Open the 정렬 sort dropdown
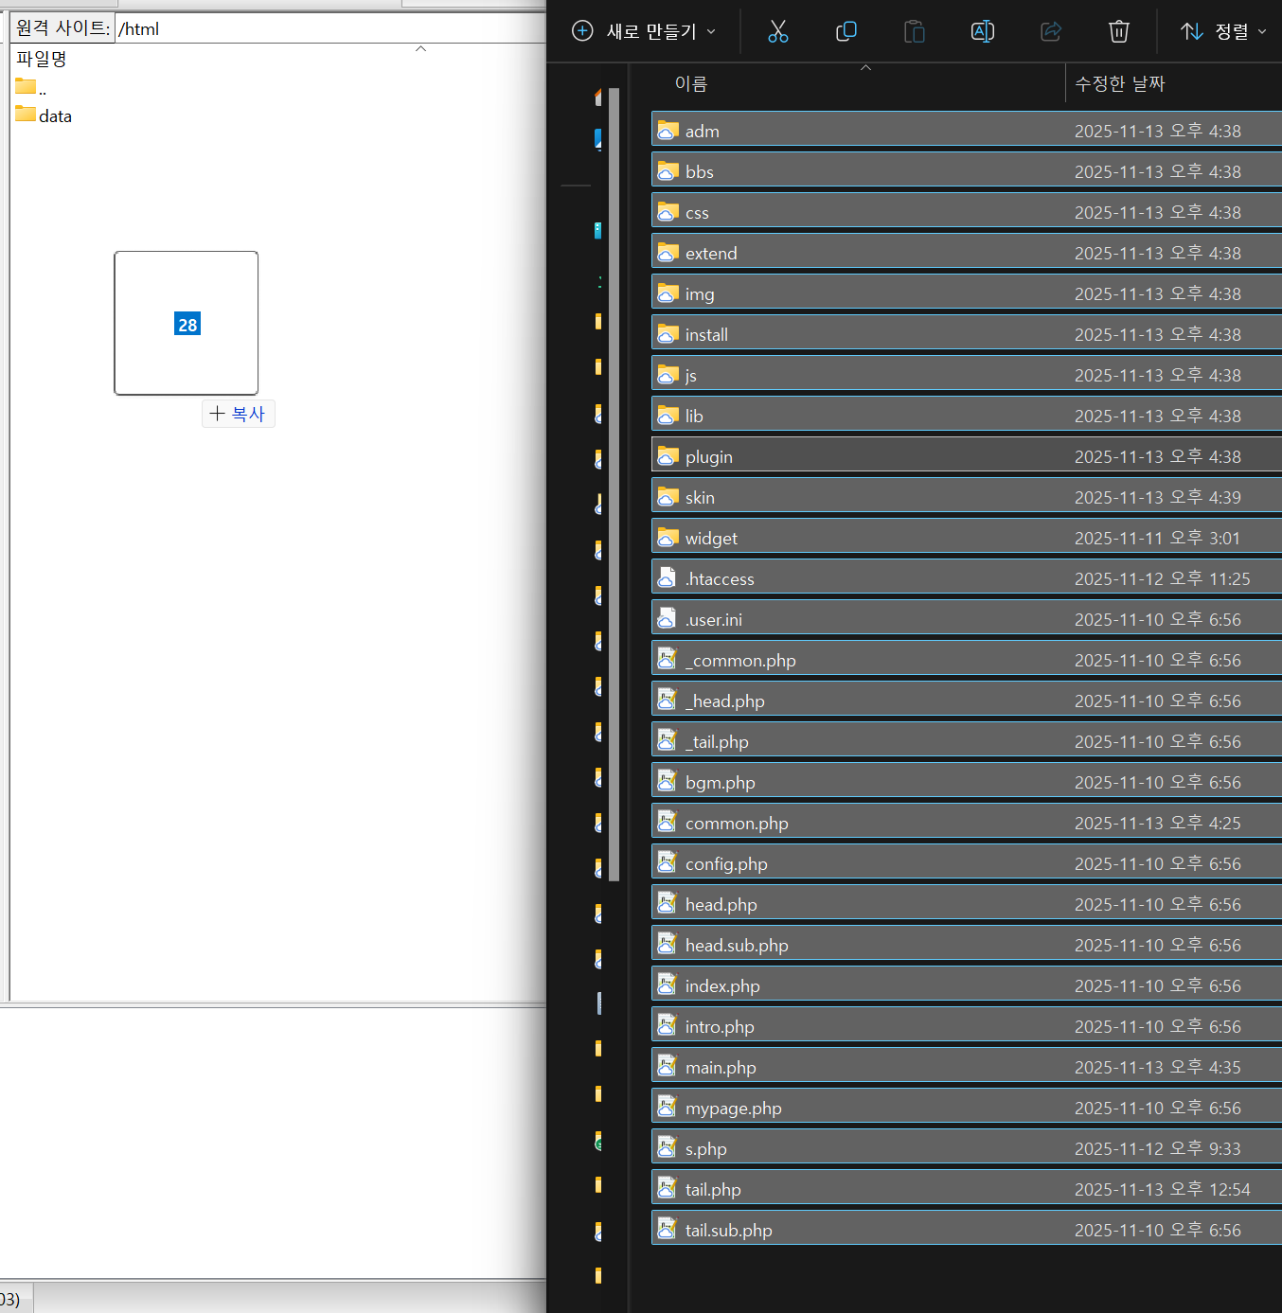The width and height of the screenshot is (1282, 1313). click(x=1224, y=31)
